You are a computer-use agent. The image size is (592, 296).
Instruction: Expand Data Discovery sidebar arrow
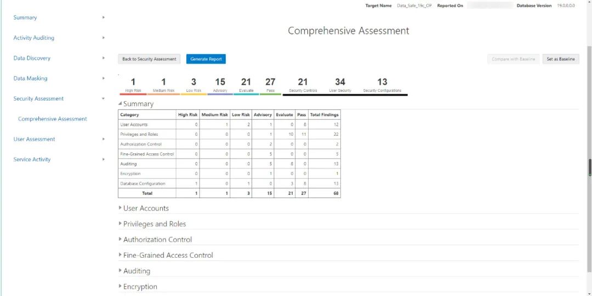(x=104, y=58)
